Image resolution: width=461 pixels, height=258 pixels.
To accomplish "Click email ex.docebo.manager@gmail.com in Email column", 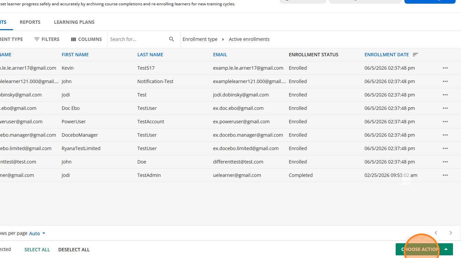I will (x=248, y=135).
